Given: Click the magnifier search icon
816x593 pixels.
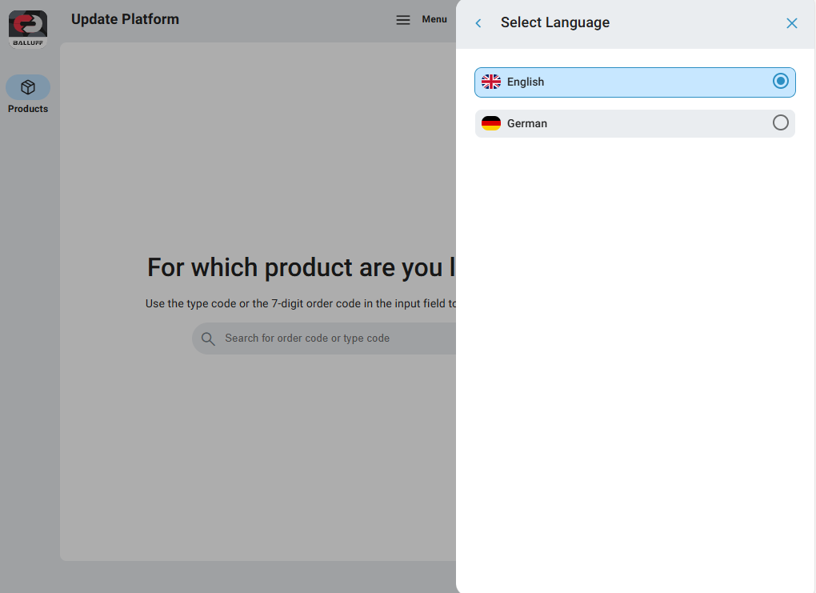Looking at the screenshot, I should click(x=208, y=339).
